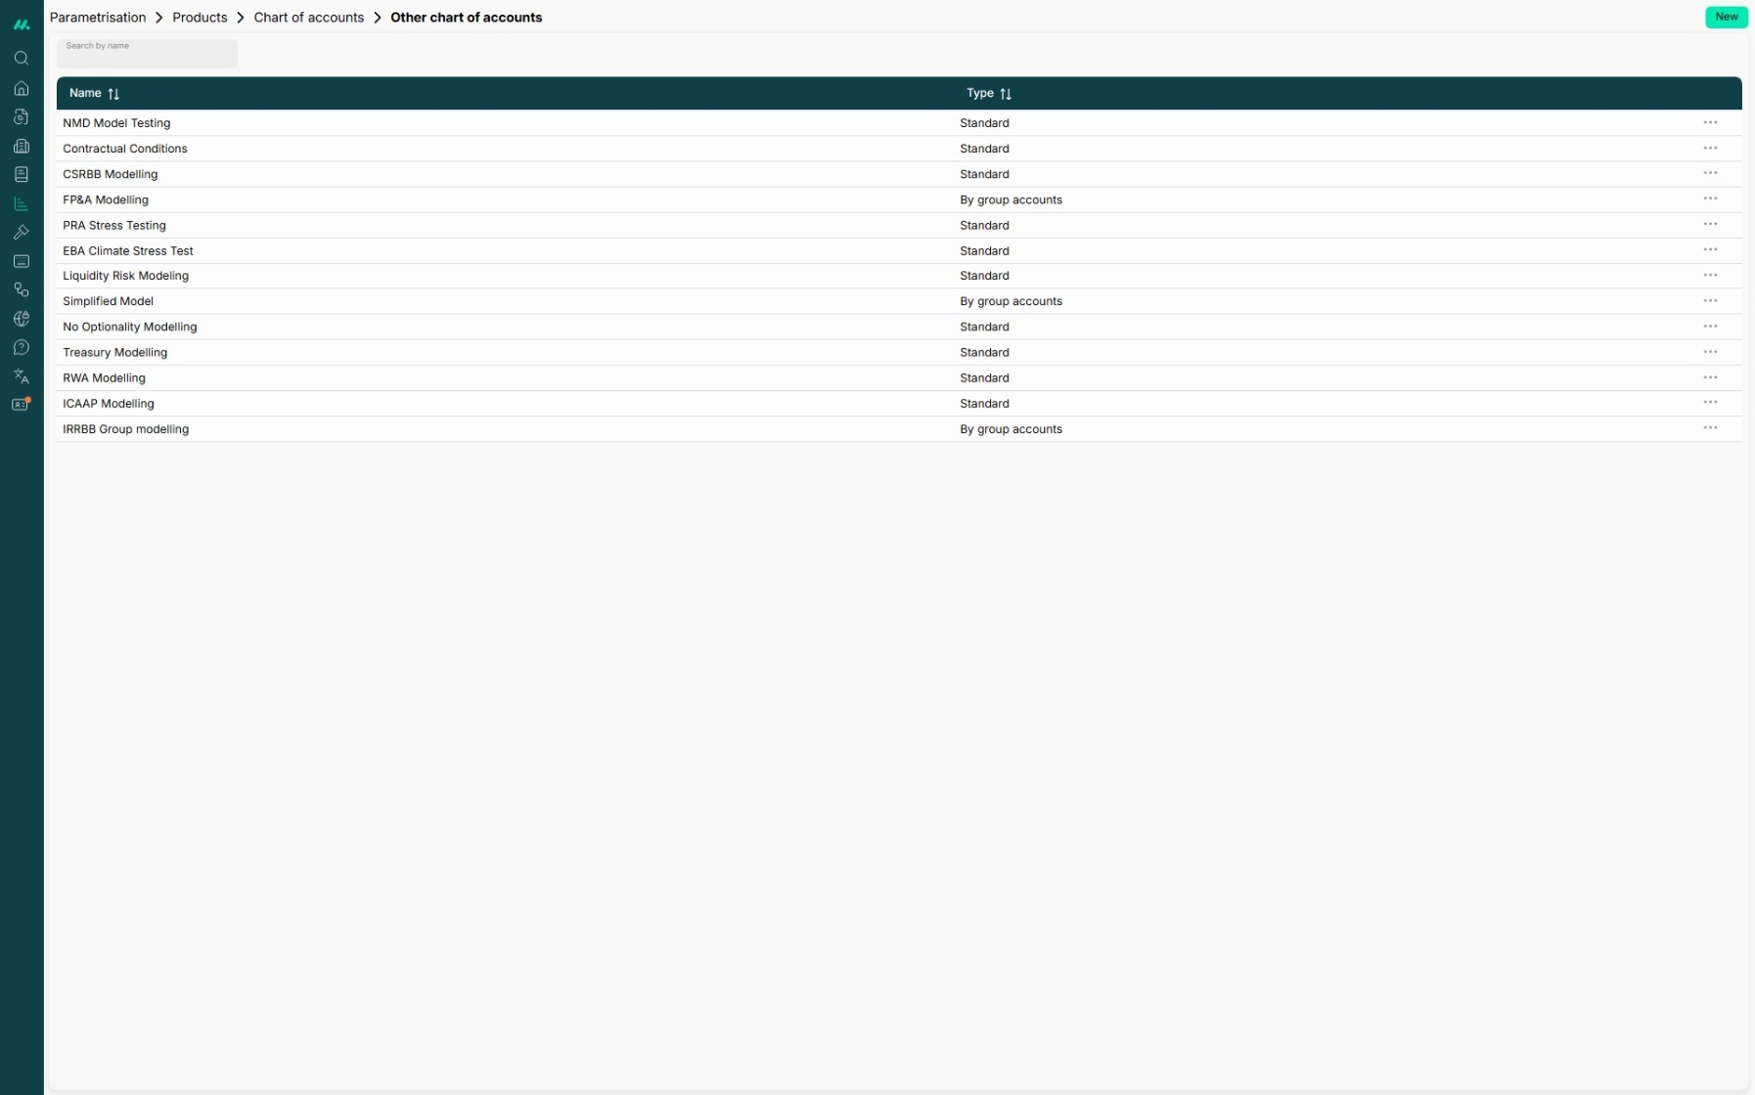Go to Products breadcrumb
Screen dimensions: 1755x1095
(200, 18)
